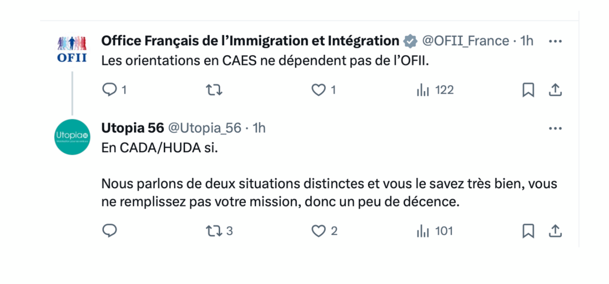Open Office Français de l'Immigration et Intégration name
The image size is (609, 284).
[x=250, y=41]
